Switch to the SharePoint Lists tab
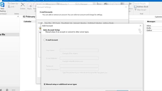The image size is (162, 91). 67,23
